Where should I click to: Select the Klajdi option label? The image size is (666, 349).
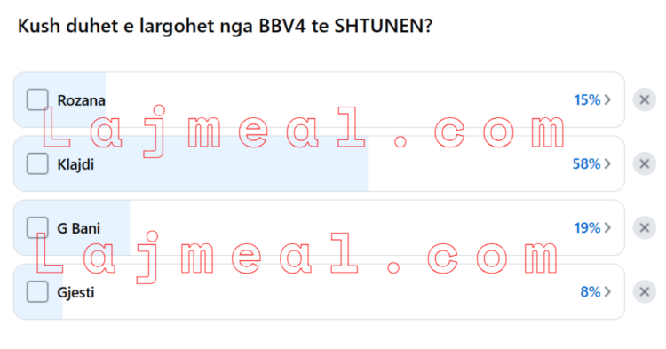pyautogui.click(x=75, y=165)
